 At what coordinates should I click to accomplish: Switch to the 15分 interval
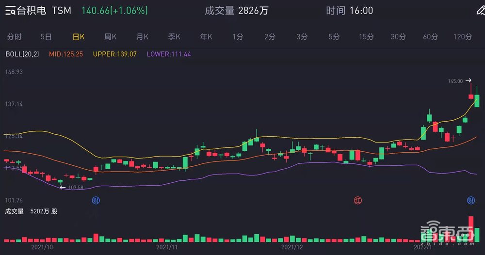pos(366,36)
